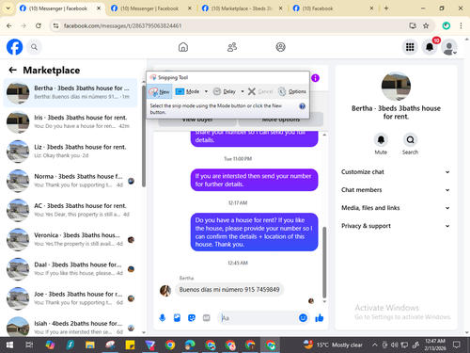Open AC conversation in the chat list

[70, 210]
